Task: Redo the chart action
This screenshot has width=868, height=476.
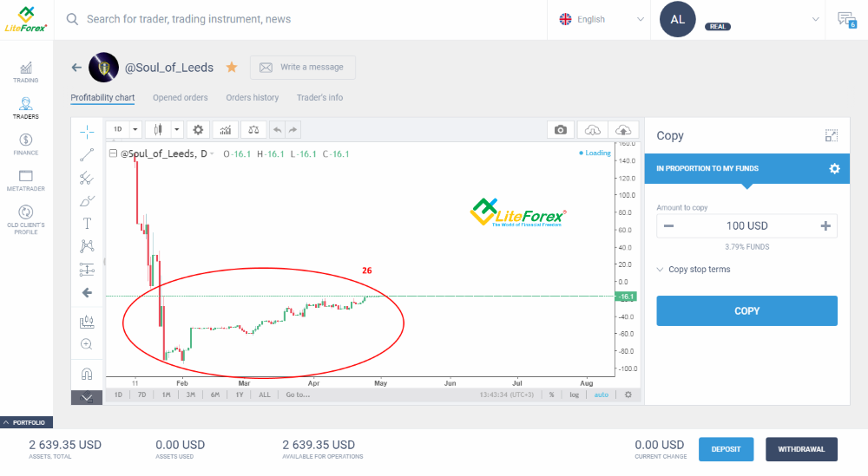Action: click(x=293, y=129)
